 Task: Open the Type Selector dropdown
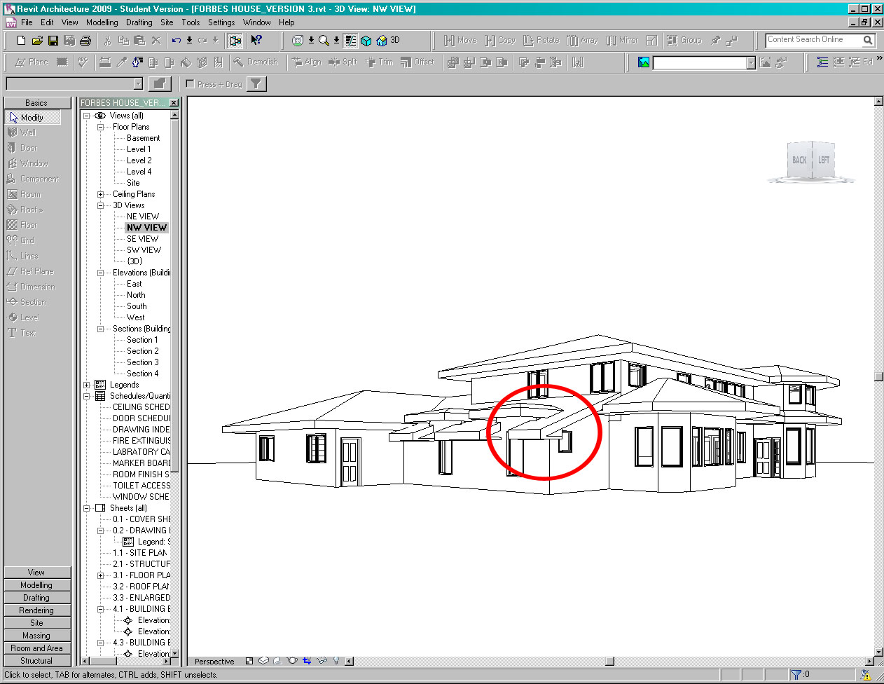click(138, 84)
